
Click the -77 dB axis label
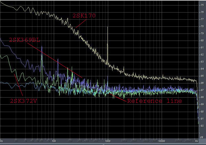[x=202, y=19]
